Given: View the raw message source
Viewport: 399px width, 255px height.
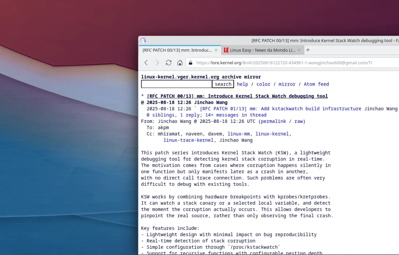Looking at the screenshot, I should [x=299, y=121].
